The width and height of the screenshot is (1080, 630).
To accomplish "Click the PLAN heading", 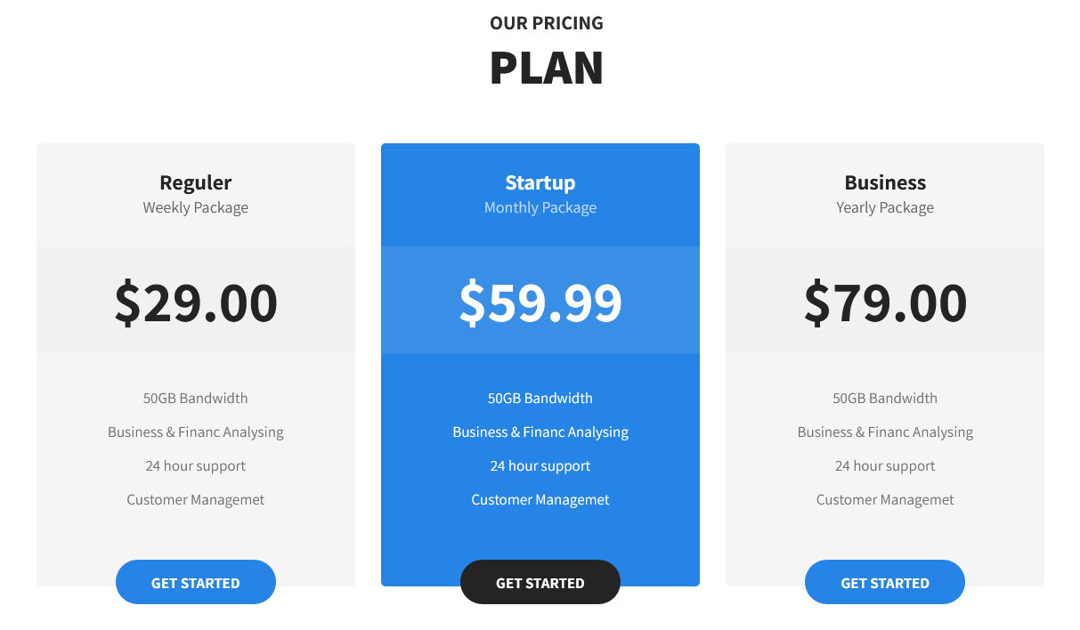I will 547,68.
